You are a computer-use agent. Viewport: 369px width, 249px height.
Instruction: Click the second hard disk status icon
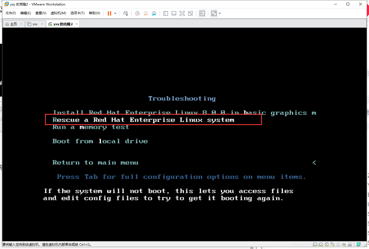click(321, 244)
